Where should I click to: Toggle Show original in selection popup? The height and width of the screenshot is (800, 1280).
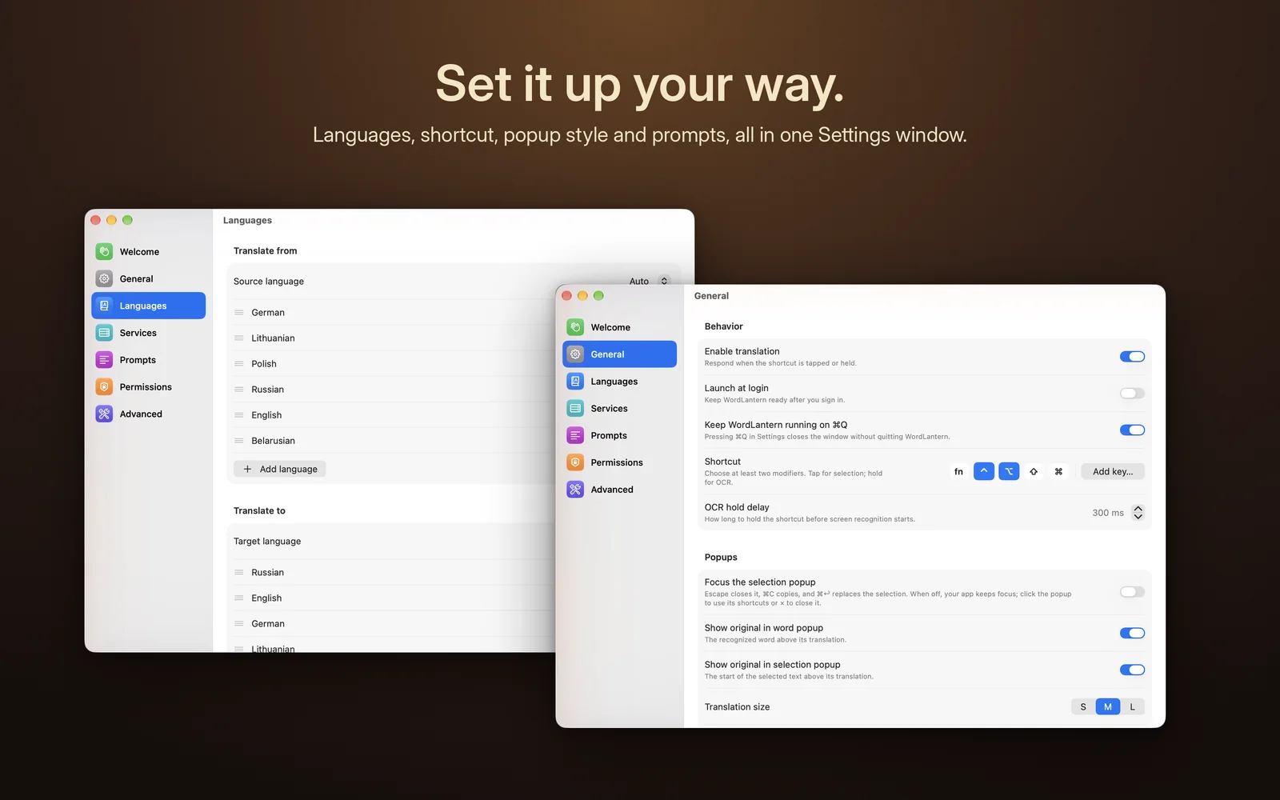click(1132, 670)
